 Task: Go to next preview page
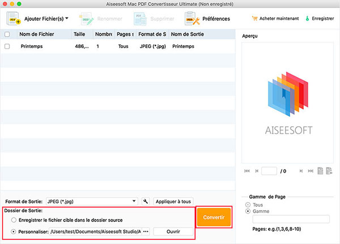click(301, 171)
